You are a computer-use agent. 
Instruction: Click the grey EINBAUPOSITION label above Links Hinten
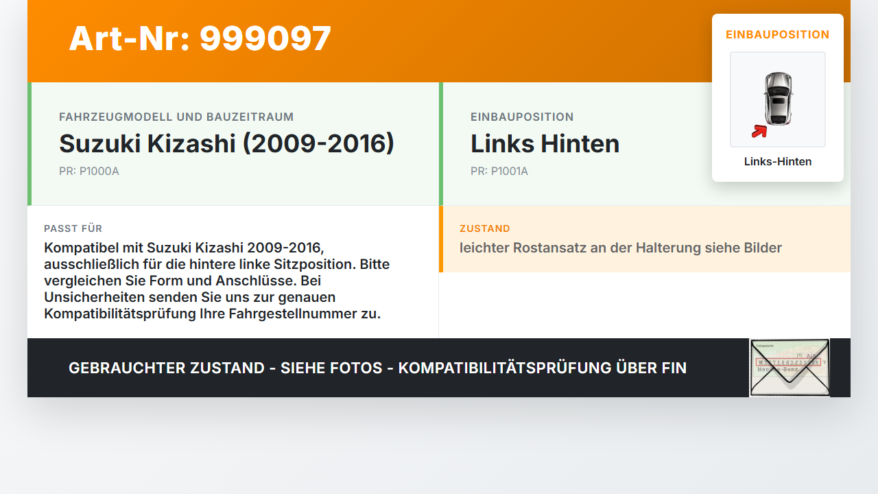[522, 117]
